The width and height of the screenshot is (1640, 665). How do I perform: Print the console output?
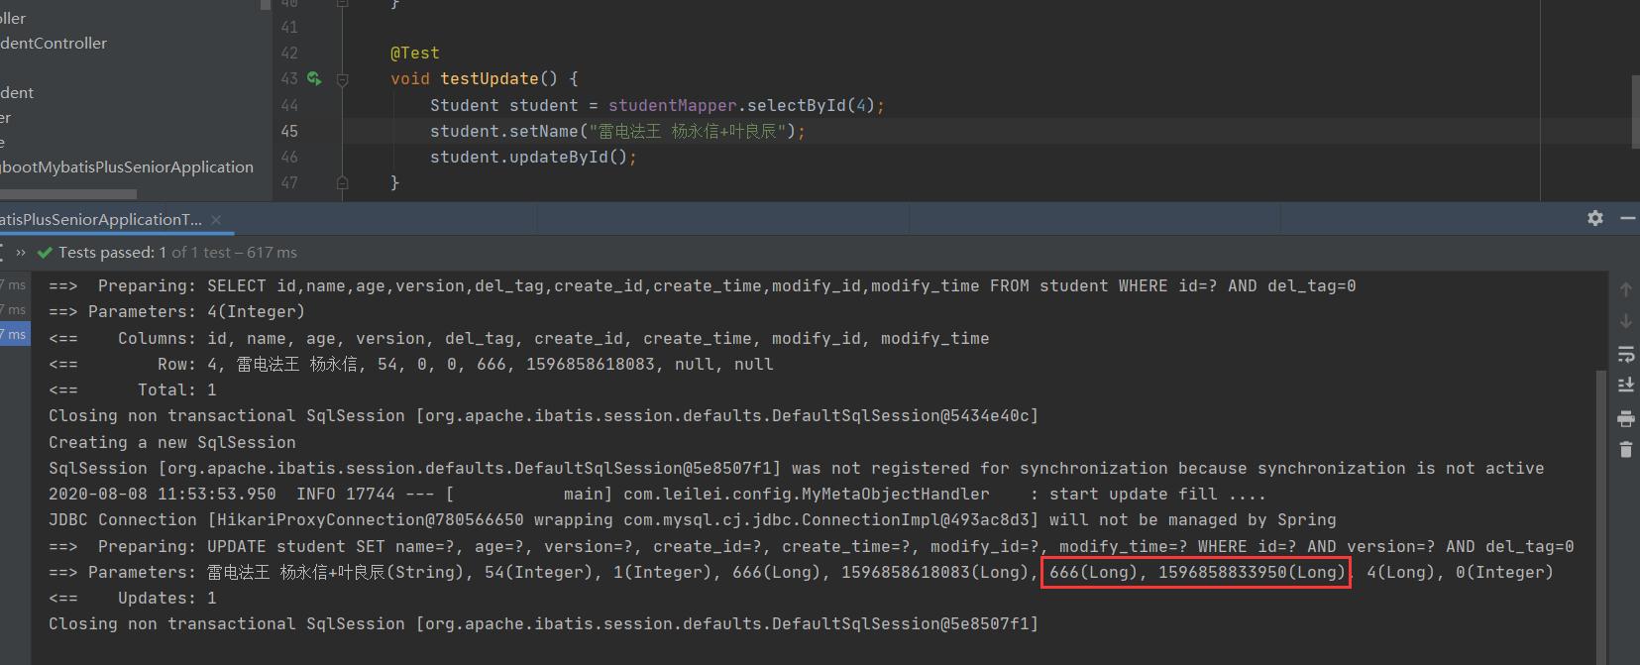pyautogui.click(x=1625, y=417)
